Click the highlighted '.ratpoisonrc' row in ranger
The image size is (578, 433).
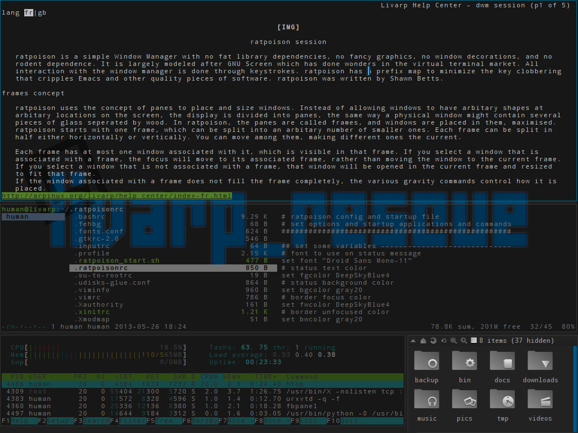pos(173,268)
